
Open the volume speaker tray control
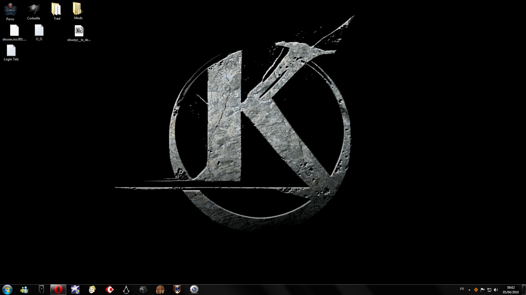tap(496, 290)
